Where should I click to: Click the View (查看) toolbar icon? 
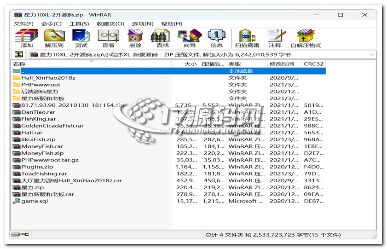(108, 38)
